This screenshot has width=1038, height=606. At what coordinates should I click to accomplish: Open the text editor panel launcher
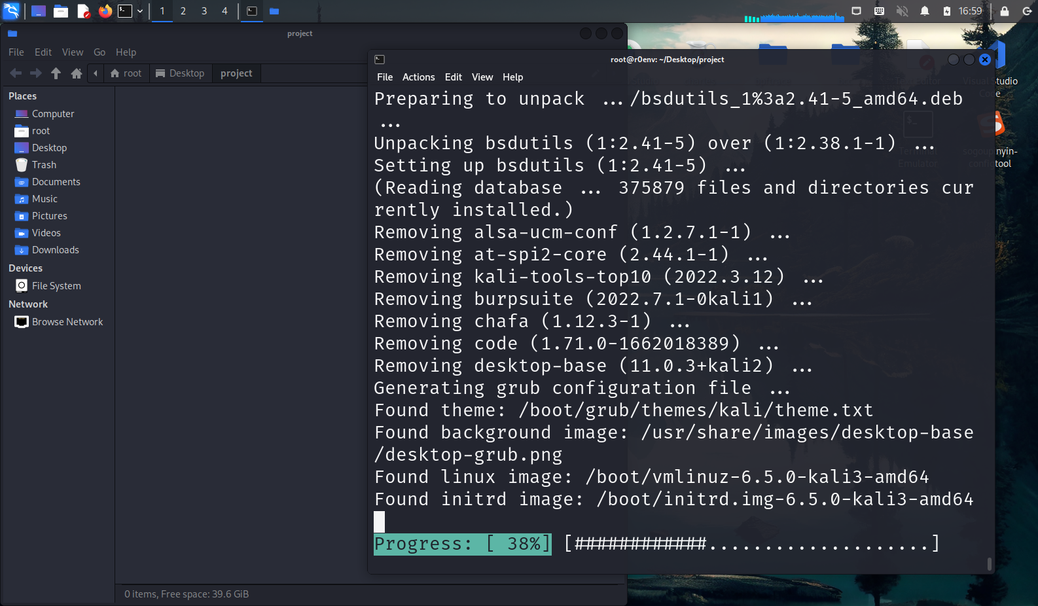pos(83,11)
